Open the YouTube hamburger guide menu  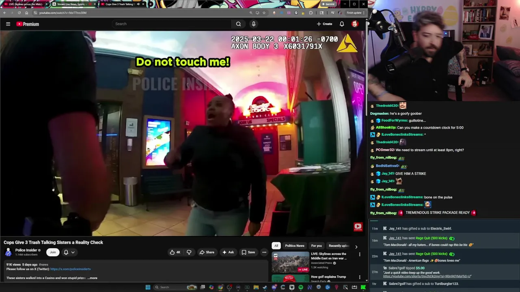[x=8, y=24]
